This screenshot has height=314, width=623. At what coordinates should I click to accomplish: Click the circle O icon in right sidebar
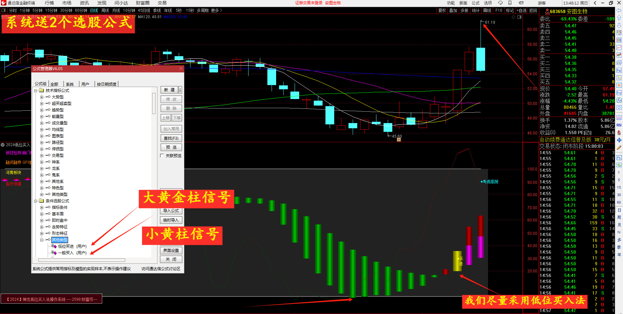(619, 107)
